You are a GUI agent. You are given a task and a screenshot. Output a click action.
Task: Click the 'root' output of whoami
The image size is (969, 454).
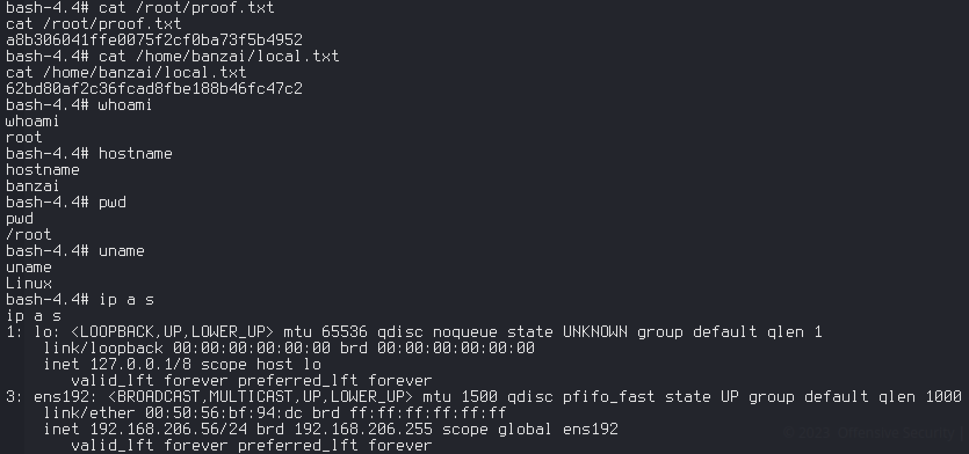coord(24,137)
